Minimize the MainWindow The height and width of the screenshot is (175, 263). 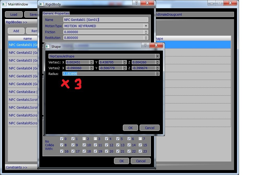pos(212,3)
